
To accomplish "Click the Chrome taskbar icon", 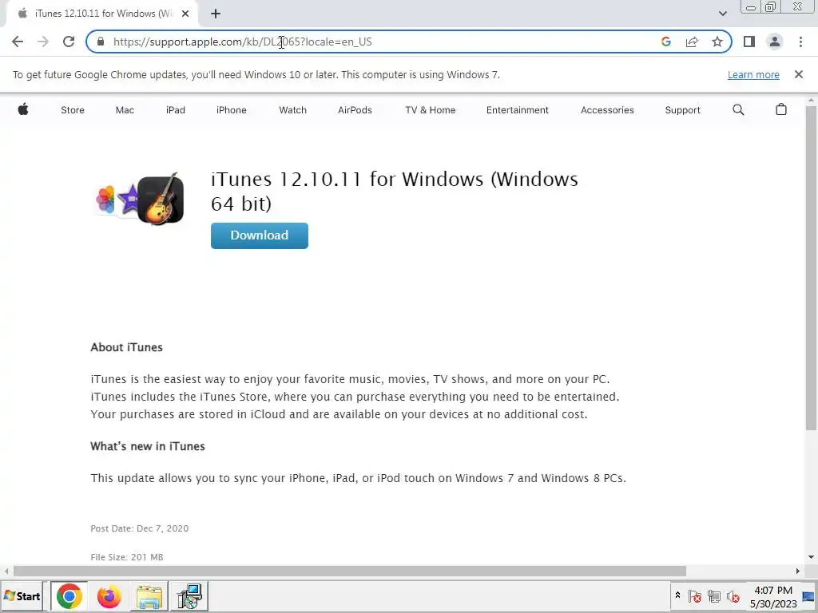I will [69, 596].
